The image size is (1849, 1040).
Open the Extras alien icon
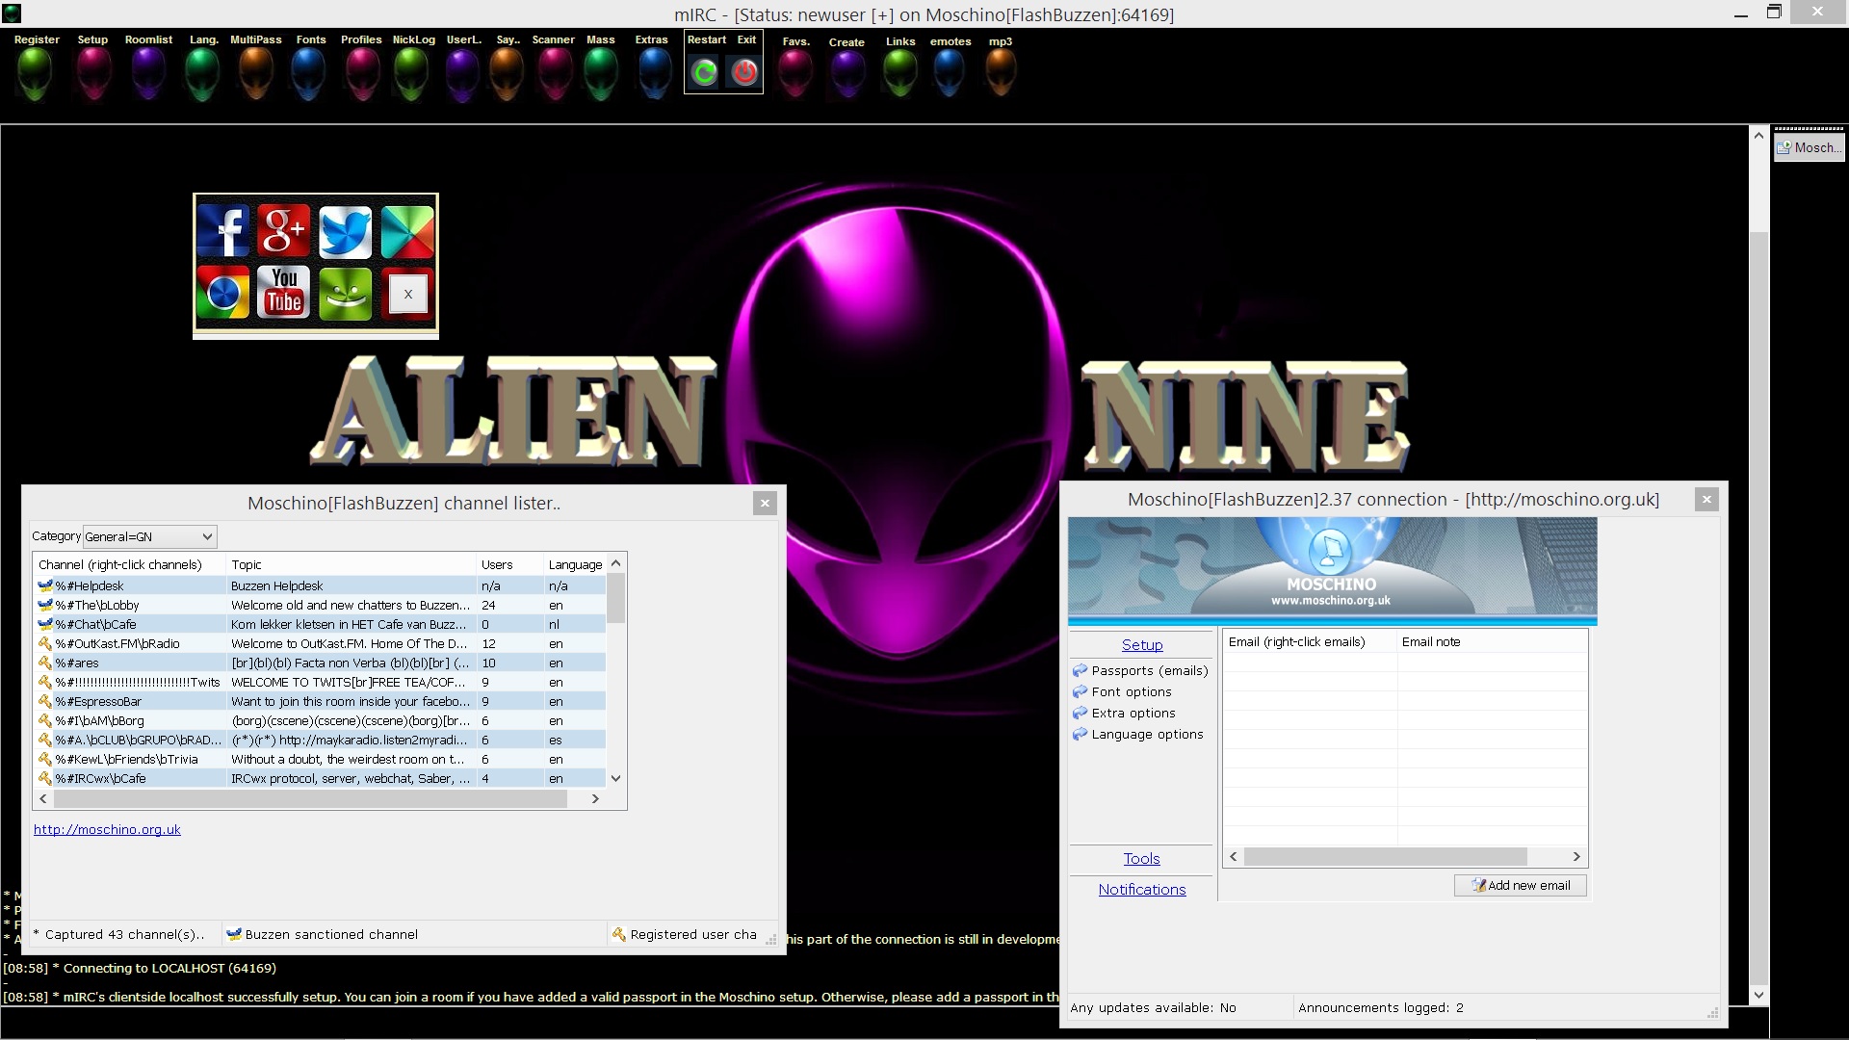point(654,73)
